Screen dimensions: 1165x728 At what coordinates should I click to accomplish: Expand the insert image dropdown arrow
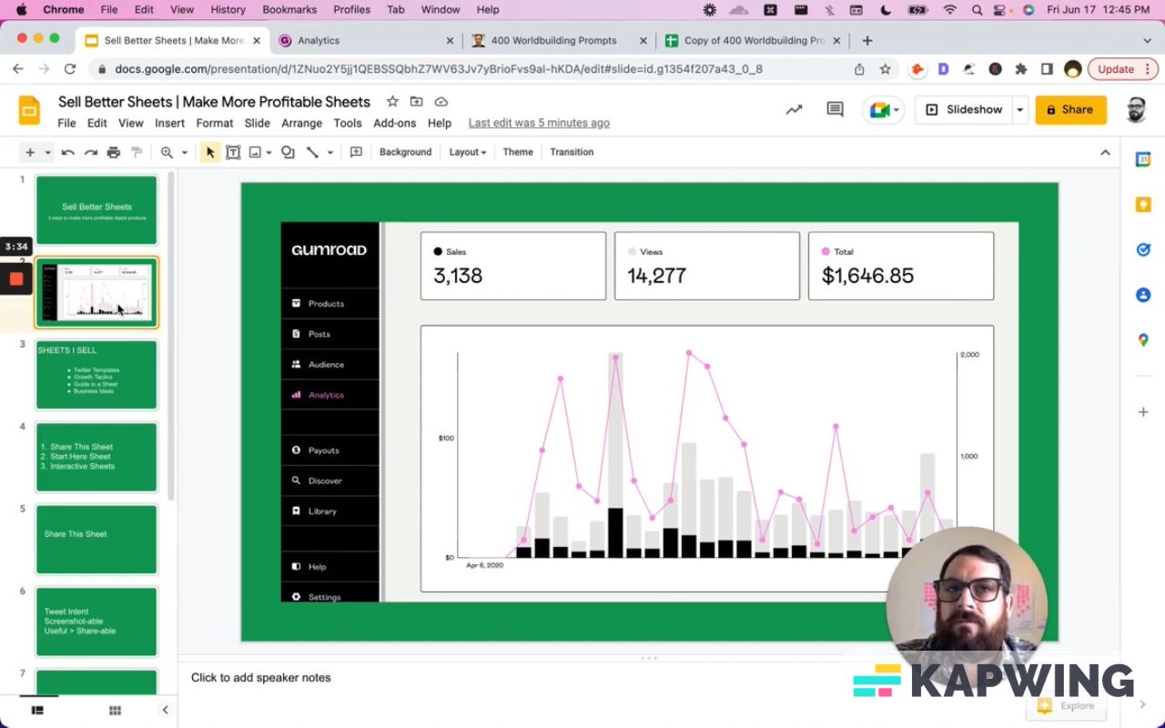pos(270,152)
